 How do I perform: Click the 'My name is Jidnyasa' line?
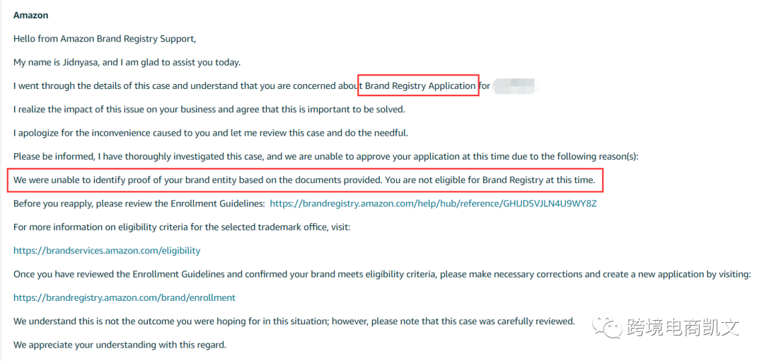pyautogui.click(x=127, y=63)
